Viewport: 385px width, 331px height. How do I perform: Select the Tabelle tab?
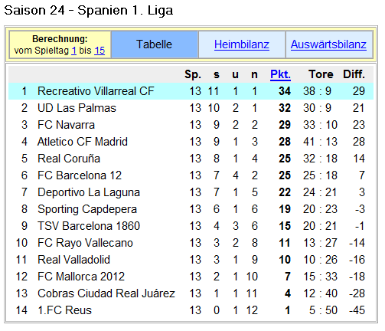click(155, 44)
